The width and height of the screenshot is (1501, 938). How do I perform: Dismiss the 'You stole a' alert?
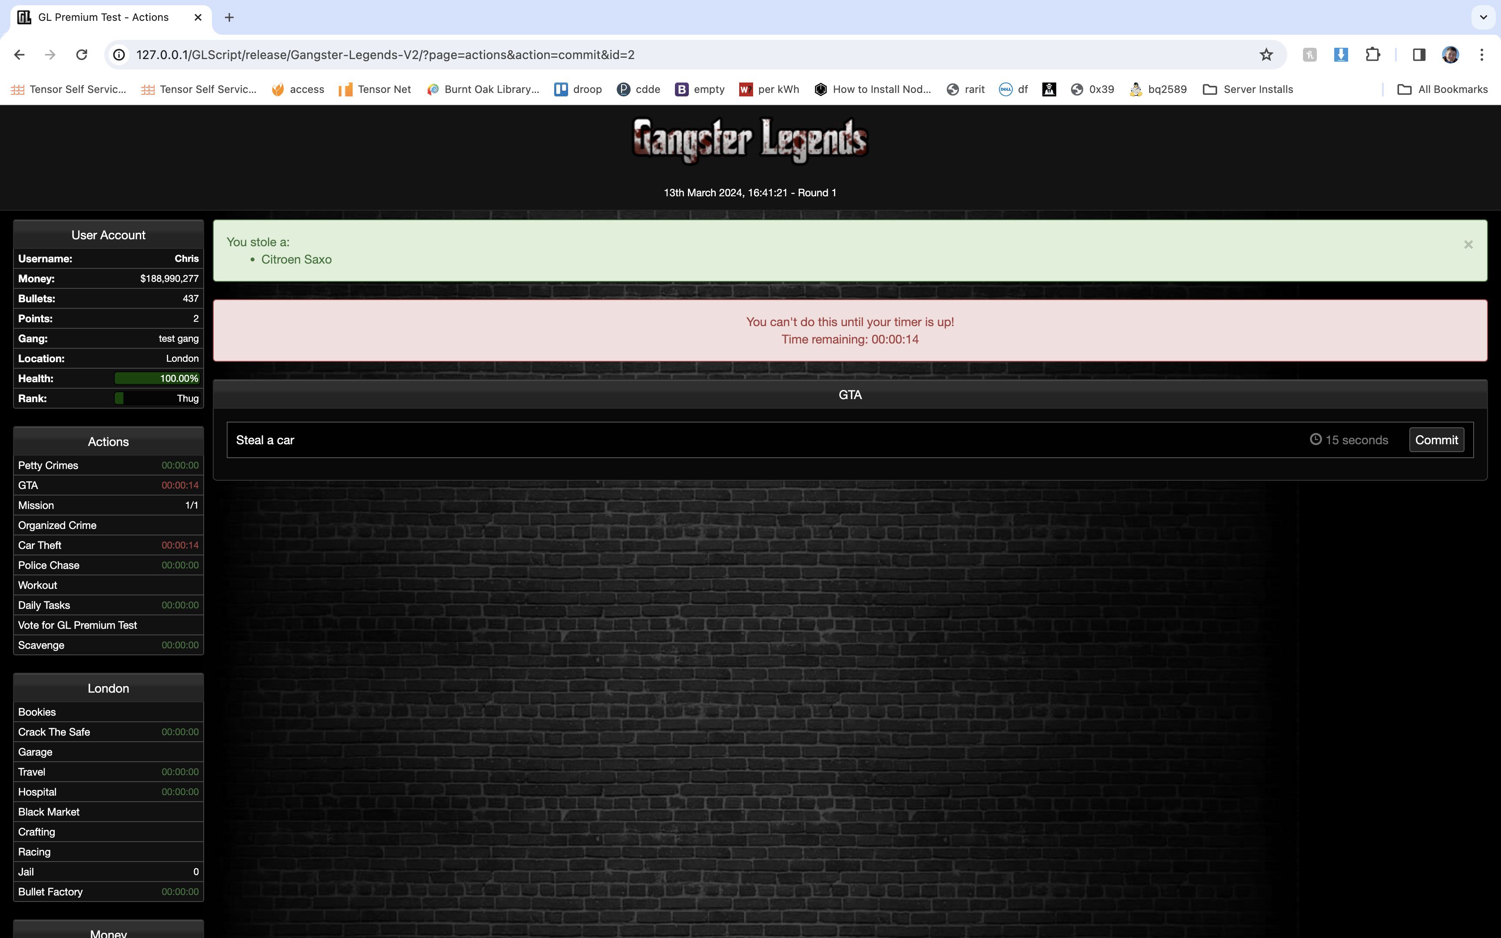(x=1468, y=245)
